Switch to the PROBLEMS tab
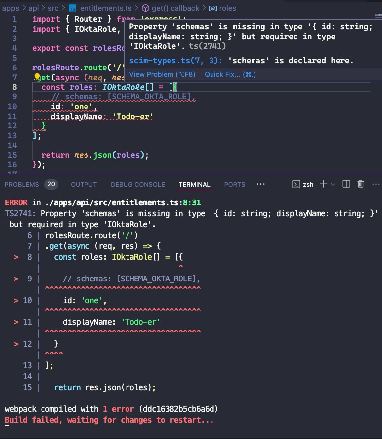 [x=22, y=185]
